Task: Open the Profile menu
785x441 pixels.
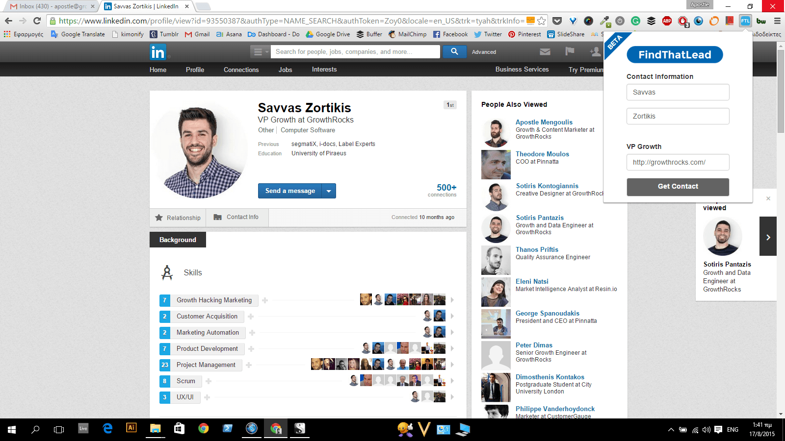Action: click(195, 70)
